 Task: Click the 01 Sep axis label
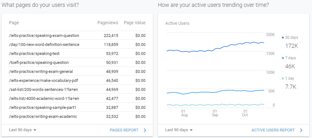215,113
